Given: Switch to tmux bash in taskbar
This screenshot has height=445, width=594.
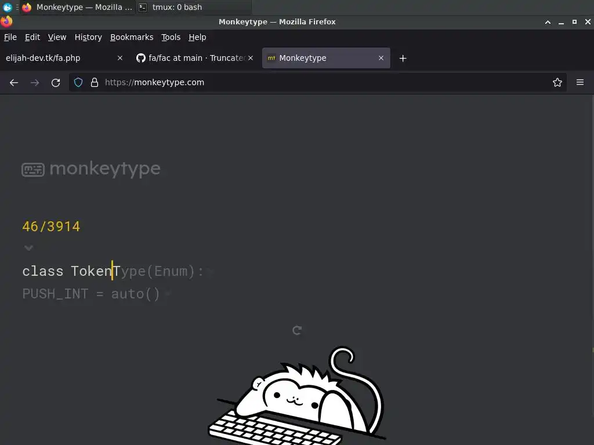Looking at the screenshot, I should point(193,7).
